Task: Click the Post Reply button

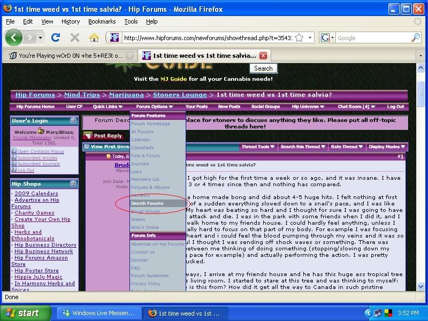Action: tap(103, 136)
